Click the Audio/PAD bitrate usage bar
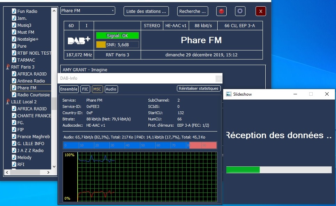Image resolution: width=336 pixels, height=206 pixels. [x=140, y=145]
